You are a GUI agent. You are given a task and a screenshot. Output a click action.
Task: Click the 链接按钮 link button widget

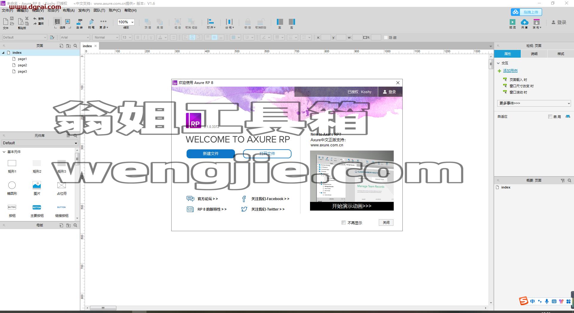[62, 210]
